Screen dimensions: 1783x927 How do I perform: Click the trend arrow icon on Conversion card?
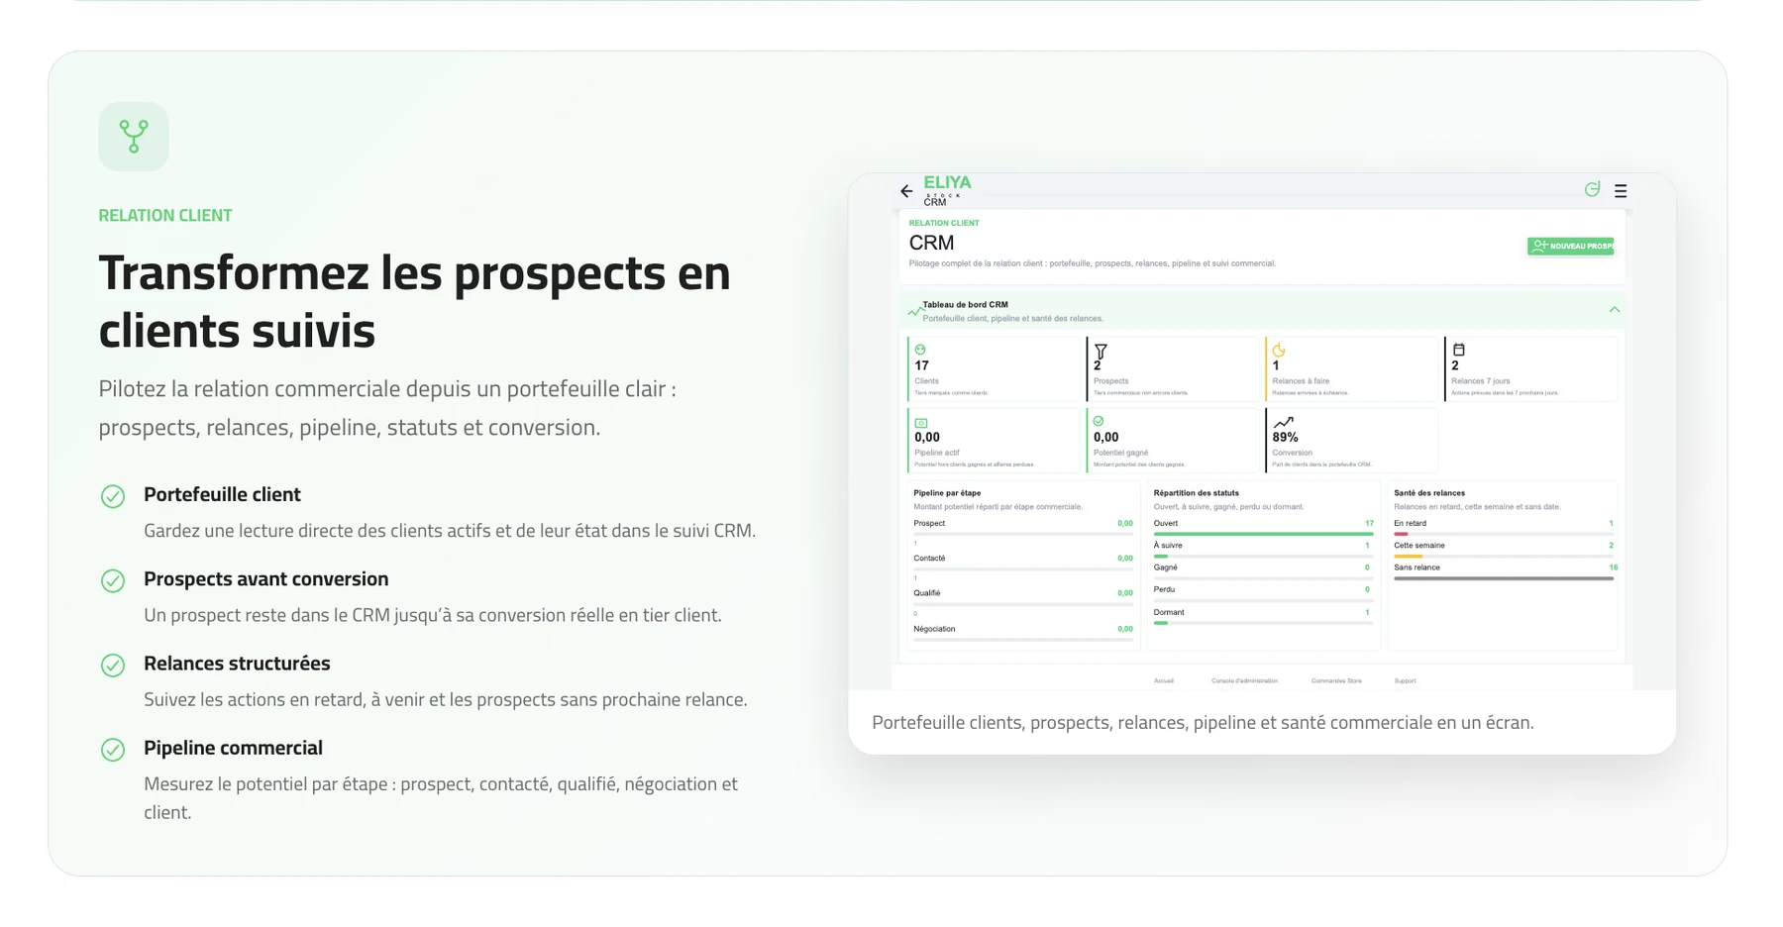(x=1283, y=422)
